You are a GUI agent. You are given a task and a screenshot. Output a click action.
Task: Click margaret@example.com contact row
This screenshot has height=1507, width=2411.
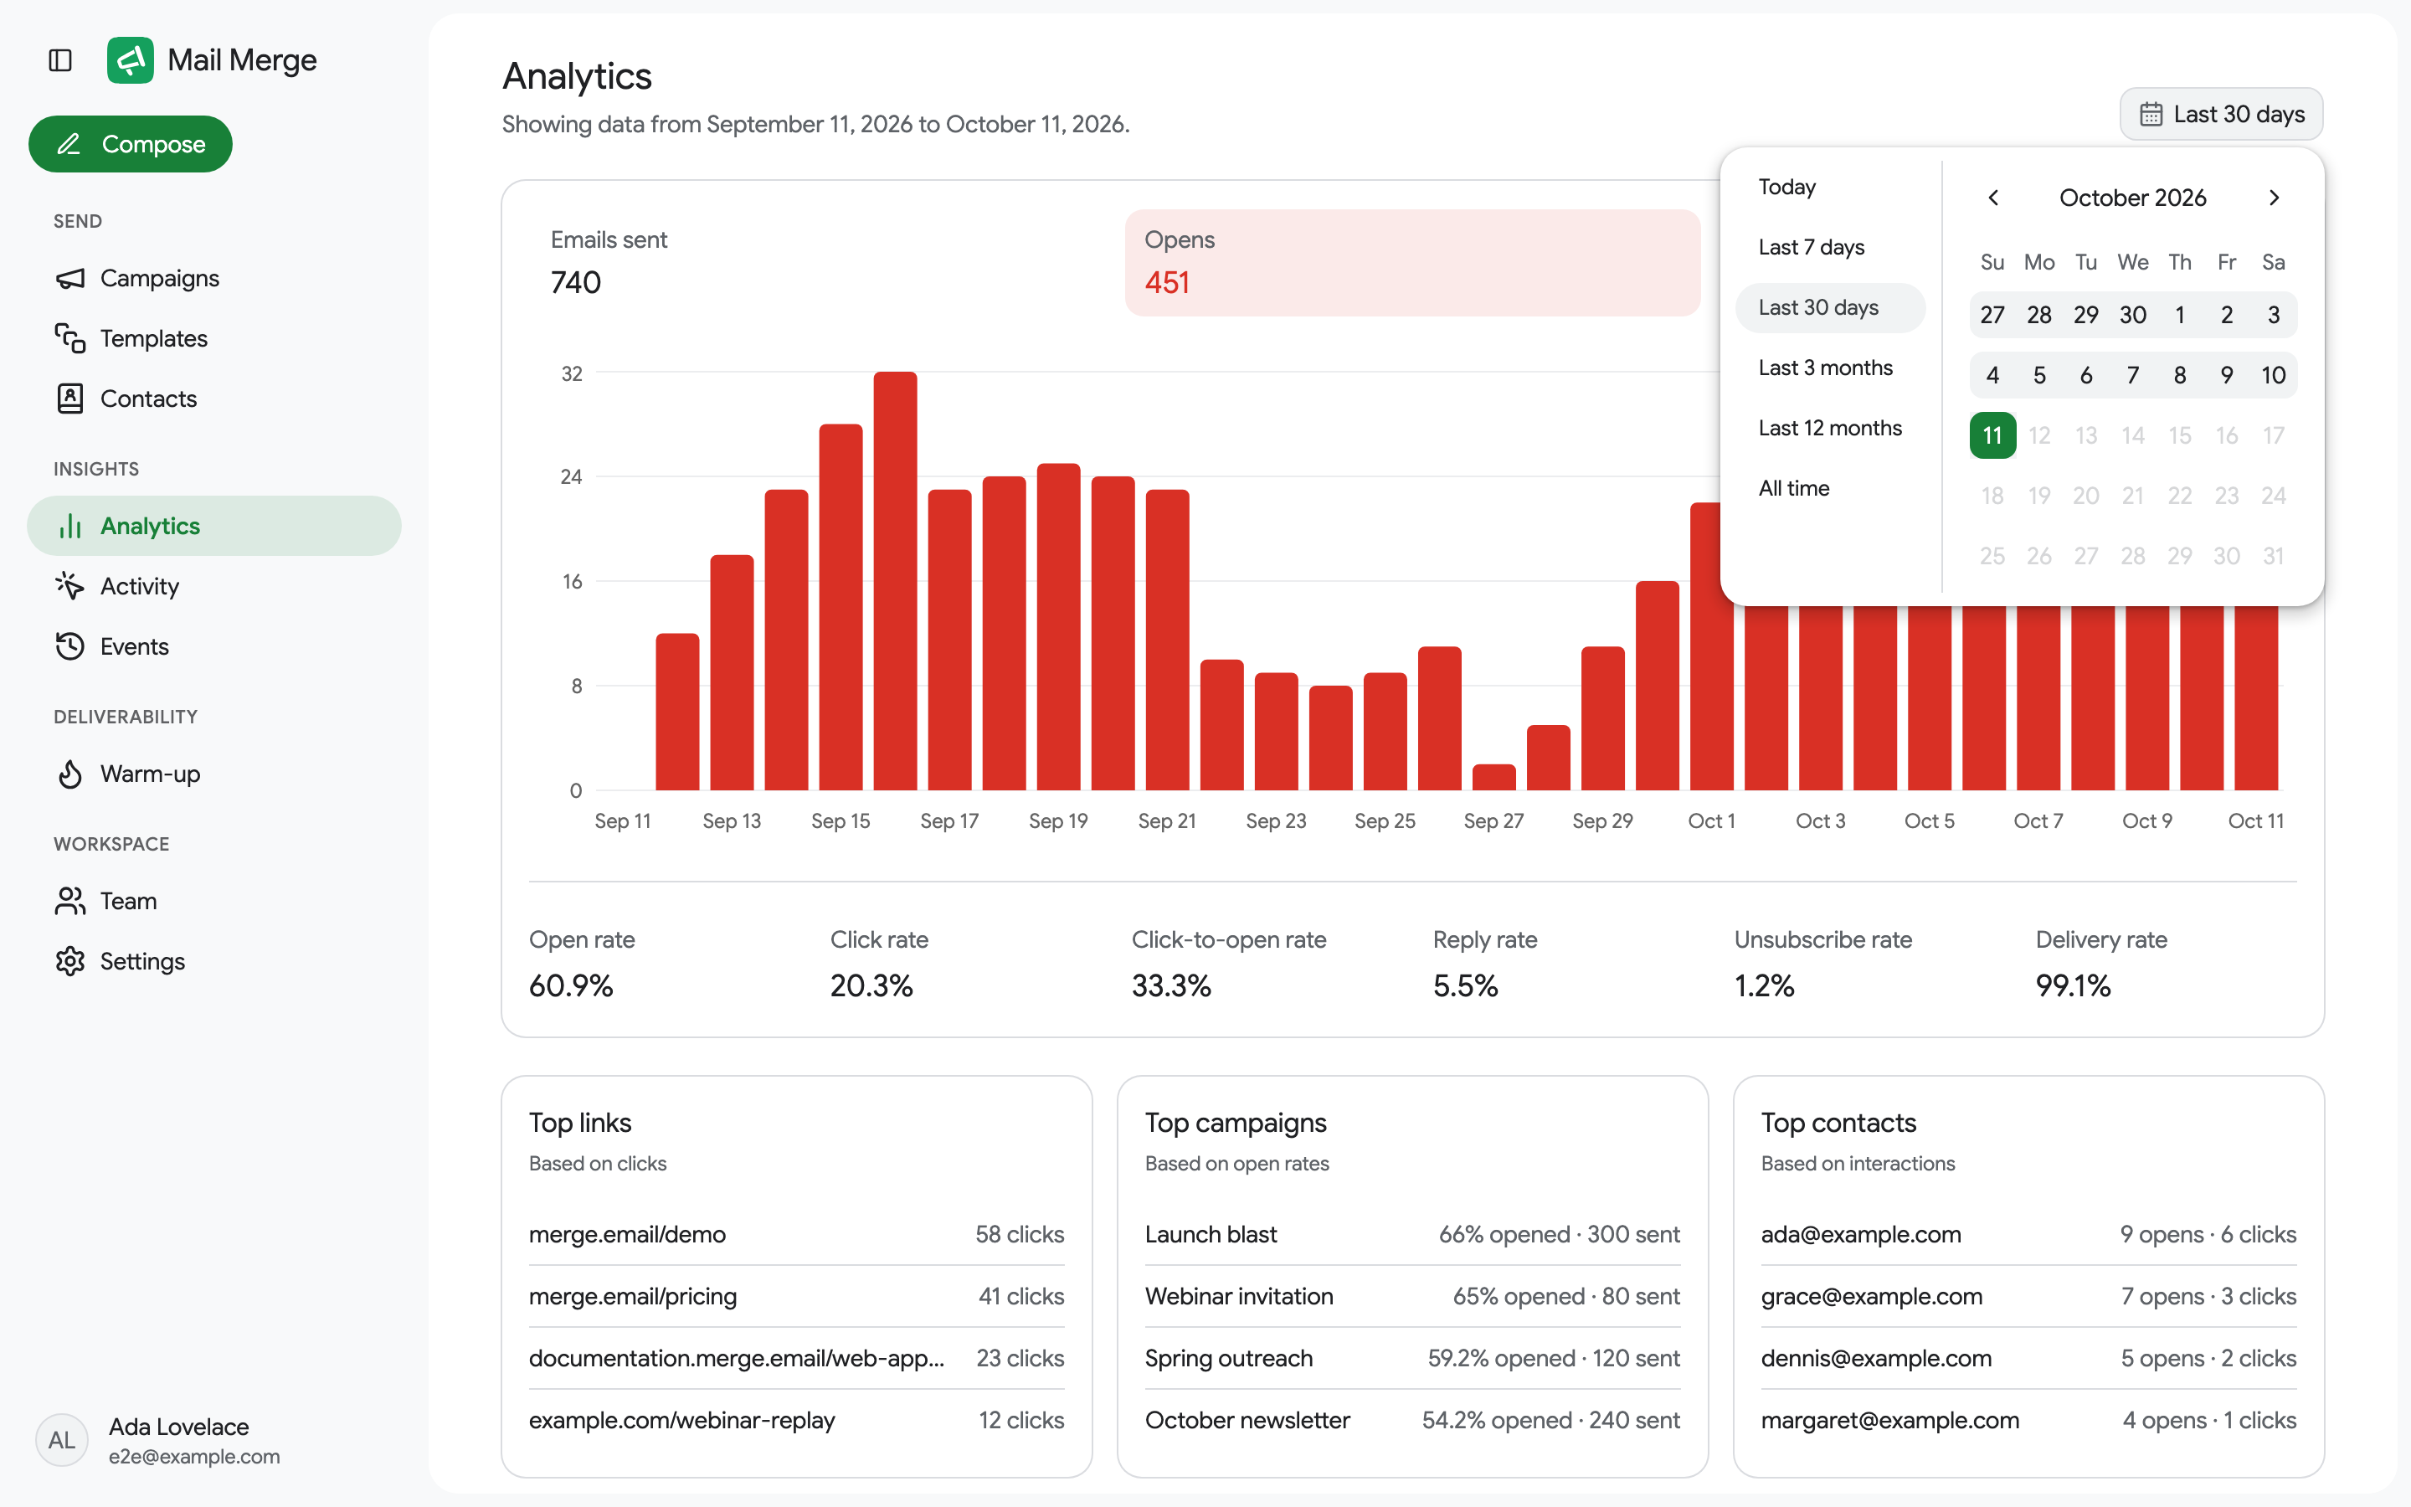[2028, 1420]
